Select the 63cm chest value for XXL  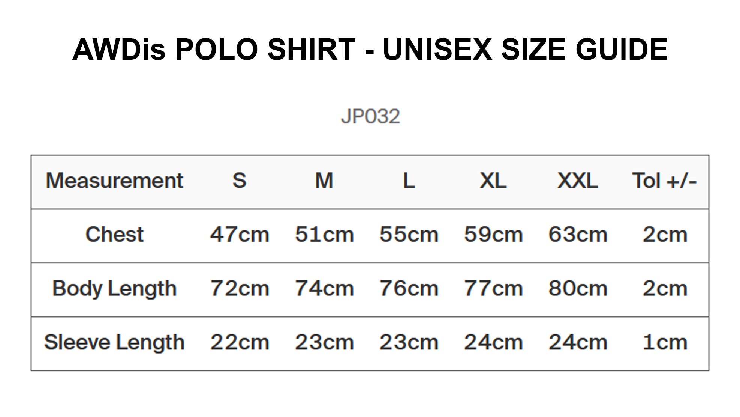pyautogui.click(x=578, y=235)
